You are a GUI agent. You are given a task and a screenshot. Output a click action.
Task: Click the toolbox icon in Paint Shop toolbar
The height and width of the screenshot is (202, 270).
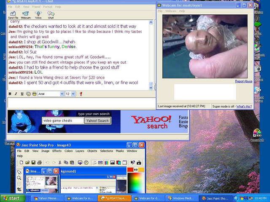[x=139, y=162]
